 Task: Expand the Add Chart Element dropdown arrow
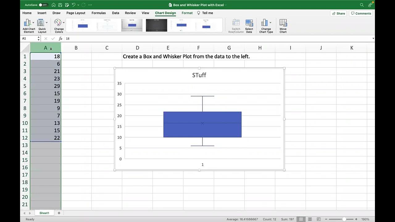33,23
